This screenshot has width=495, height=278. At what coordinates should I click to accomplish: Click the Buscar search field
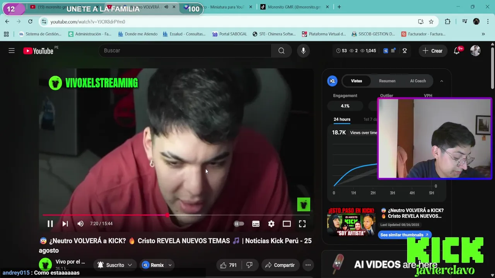(185, 51)
